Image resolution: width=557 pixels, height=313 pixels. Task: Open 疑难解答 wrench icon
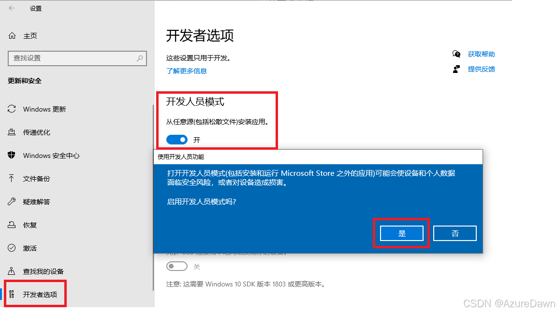[x=12, y=201]
